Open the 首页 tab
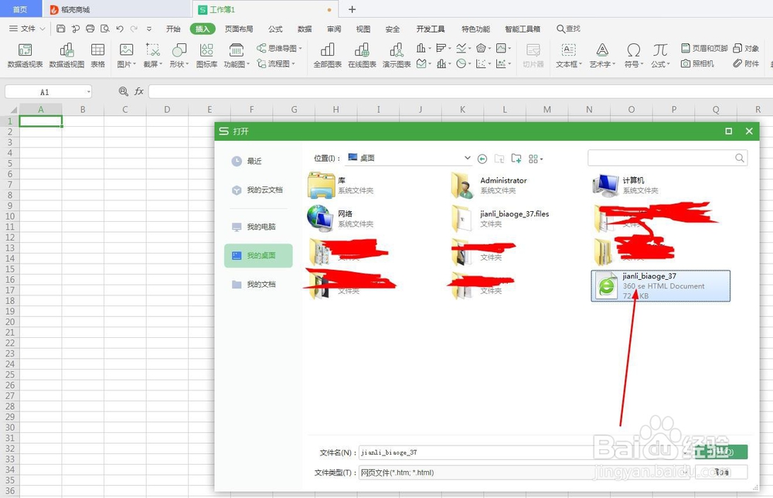Screen dimensions: 773x498 [19, 9]
